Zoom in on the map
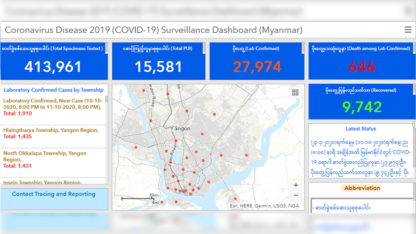416x234 pixels. click(296, 185)
